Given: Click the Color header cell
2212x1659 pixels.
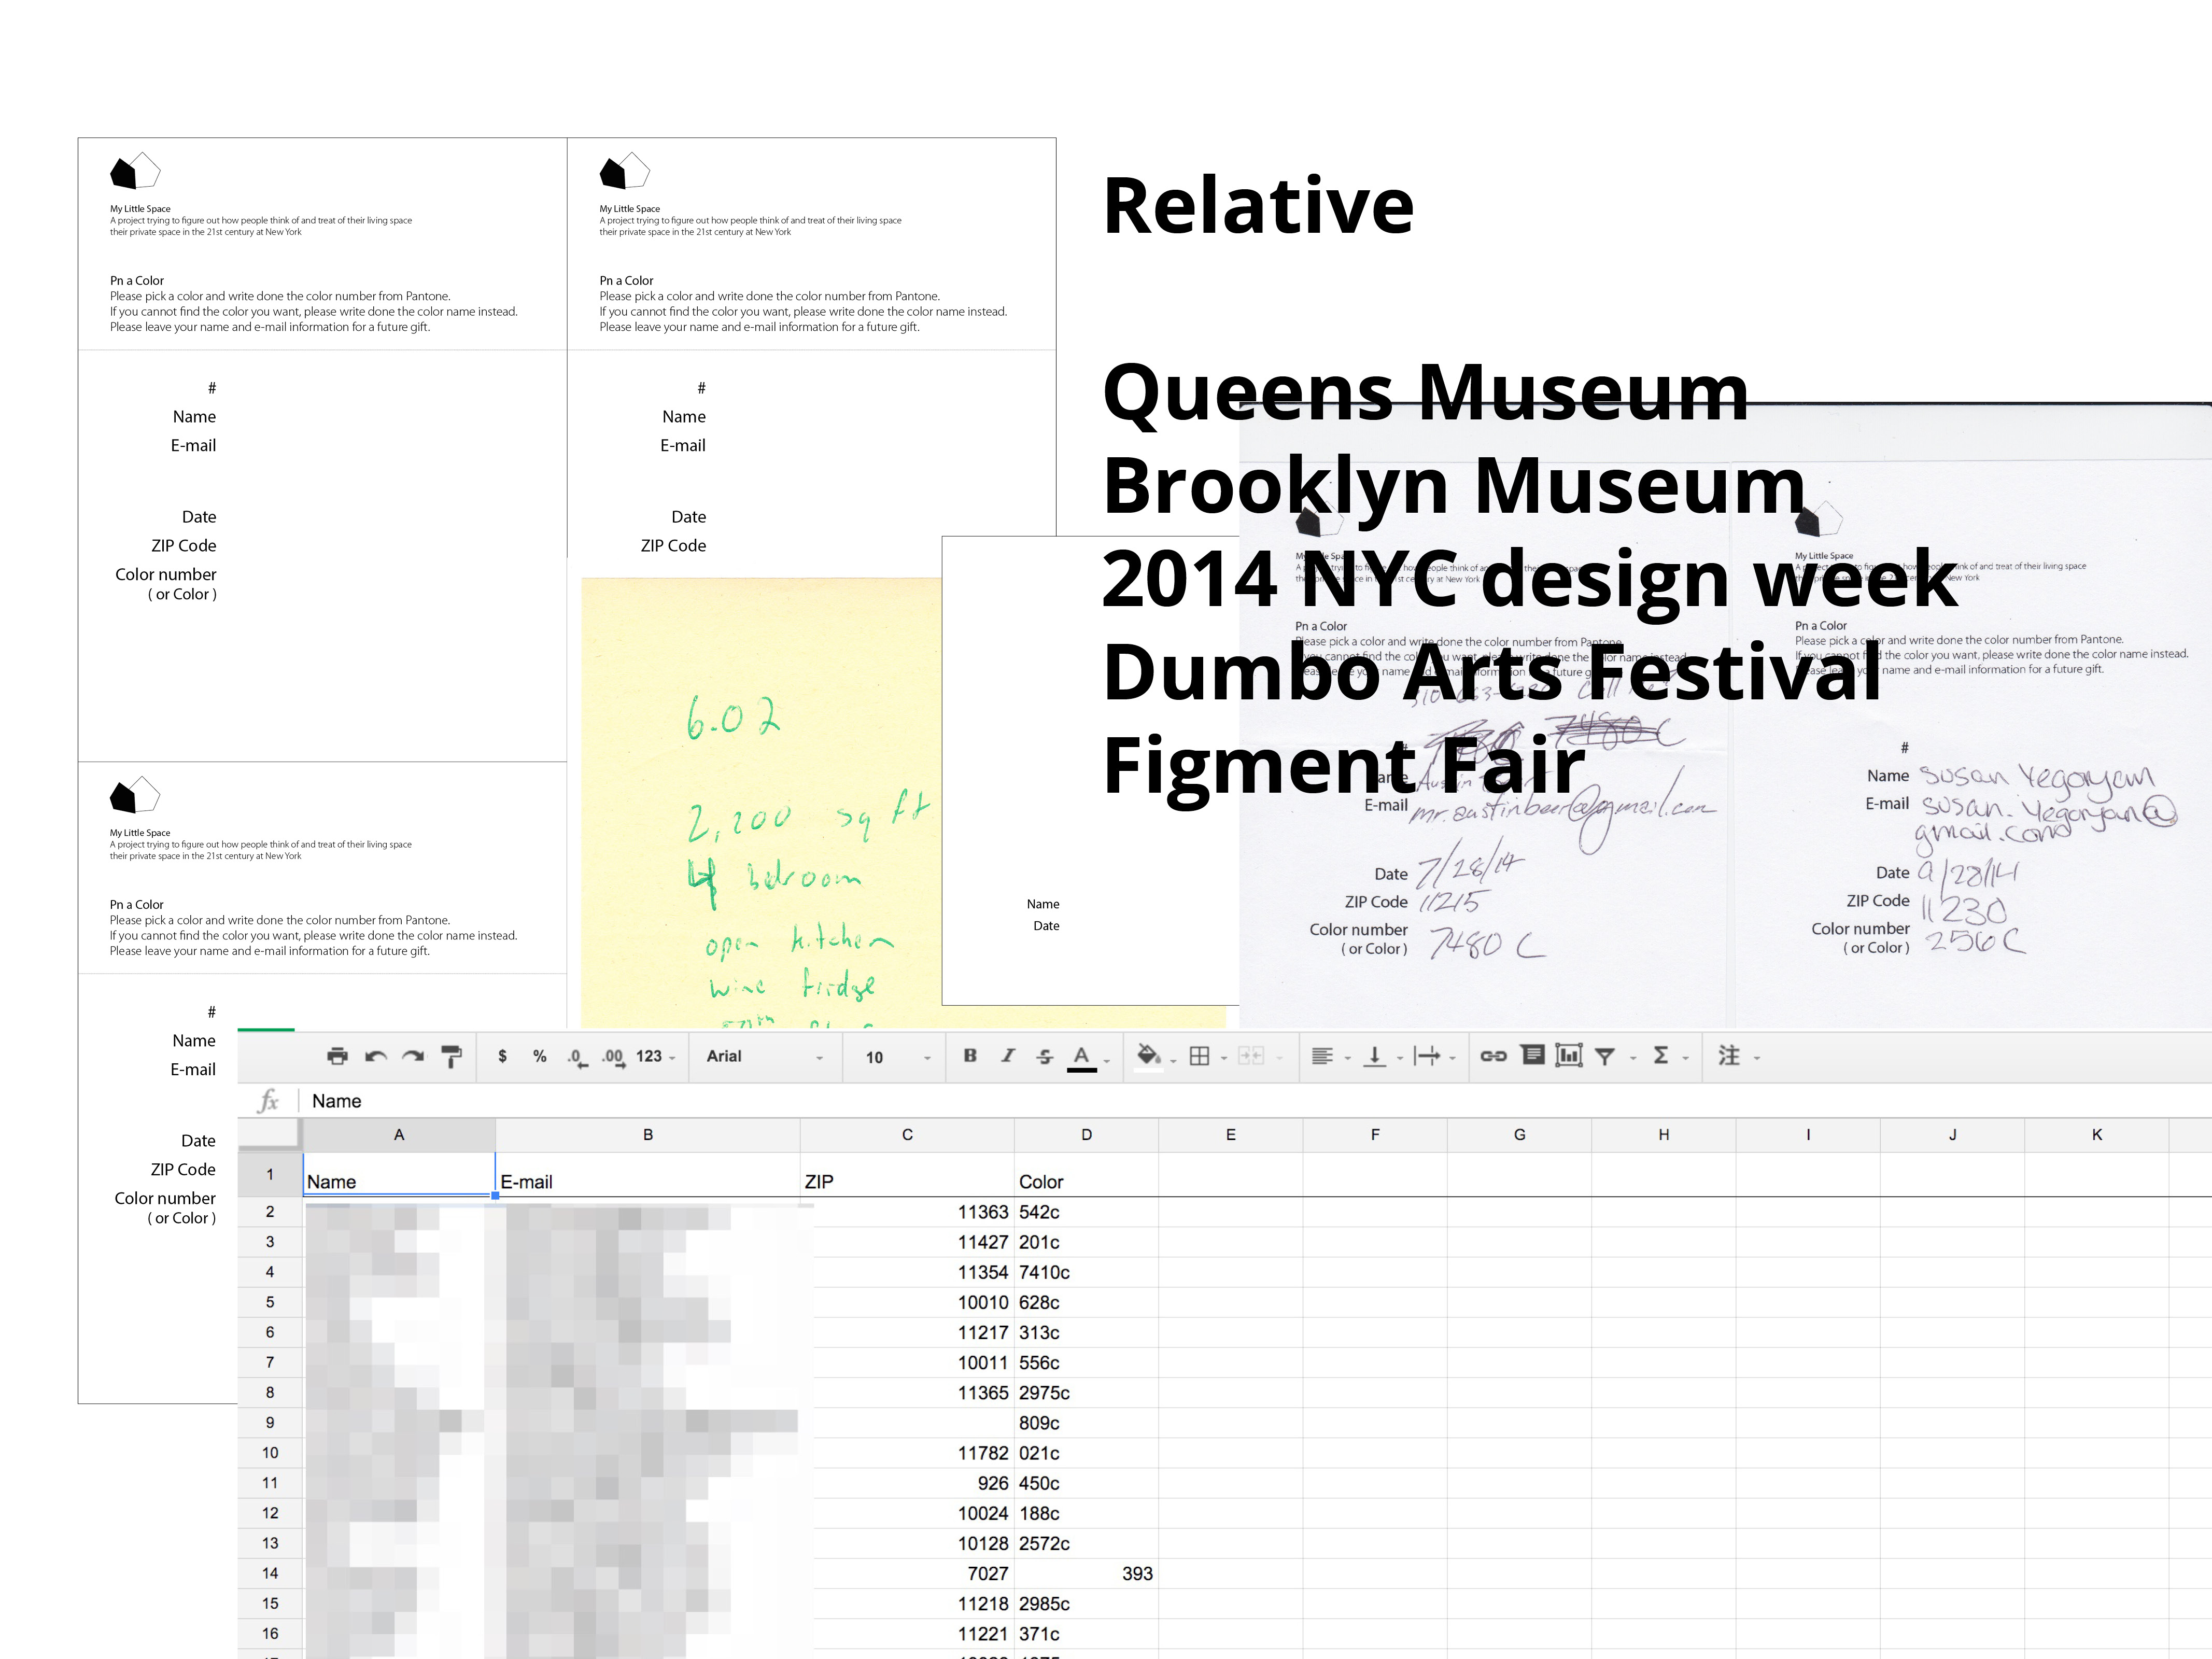Looking at the screenshot, I should tap(1087, 1175).
